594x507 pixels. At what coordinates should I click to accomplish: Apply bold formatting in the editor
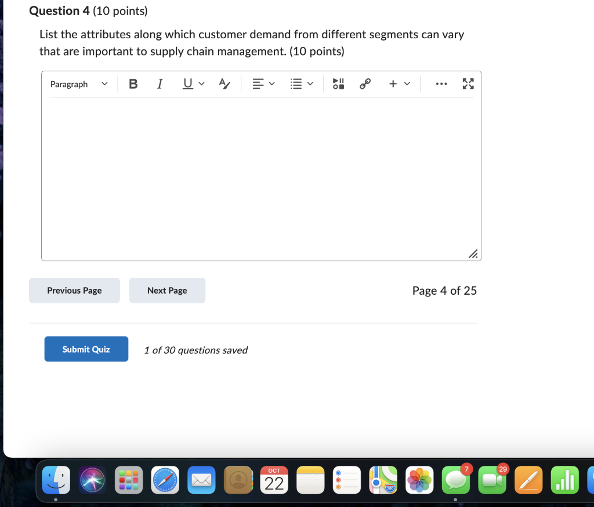(x=133, y=84)
